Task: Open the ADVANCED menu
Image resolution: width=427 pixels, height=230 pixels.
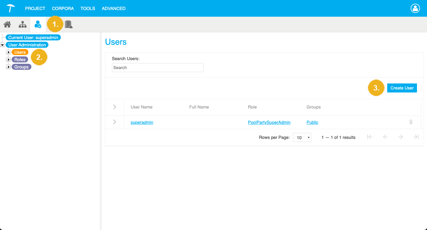Action: tap(113, 8)
